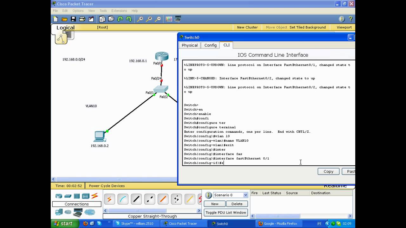Open the Tools menu

103,11
